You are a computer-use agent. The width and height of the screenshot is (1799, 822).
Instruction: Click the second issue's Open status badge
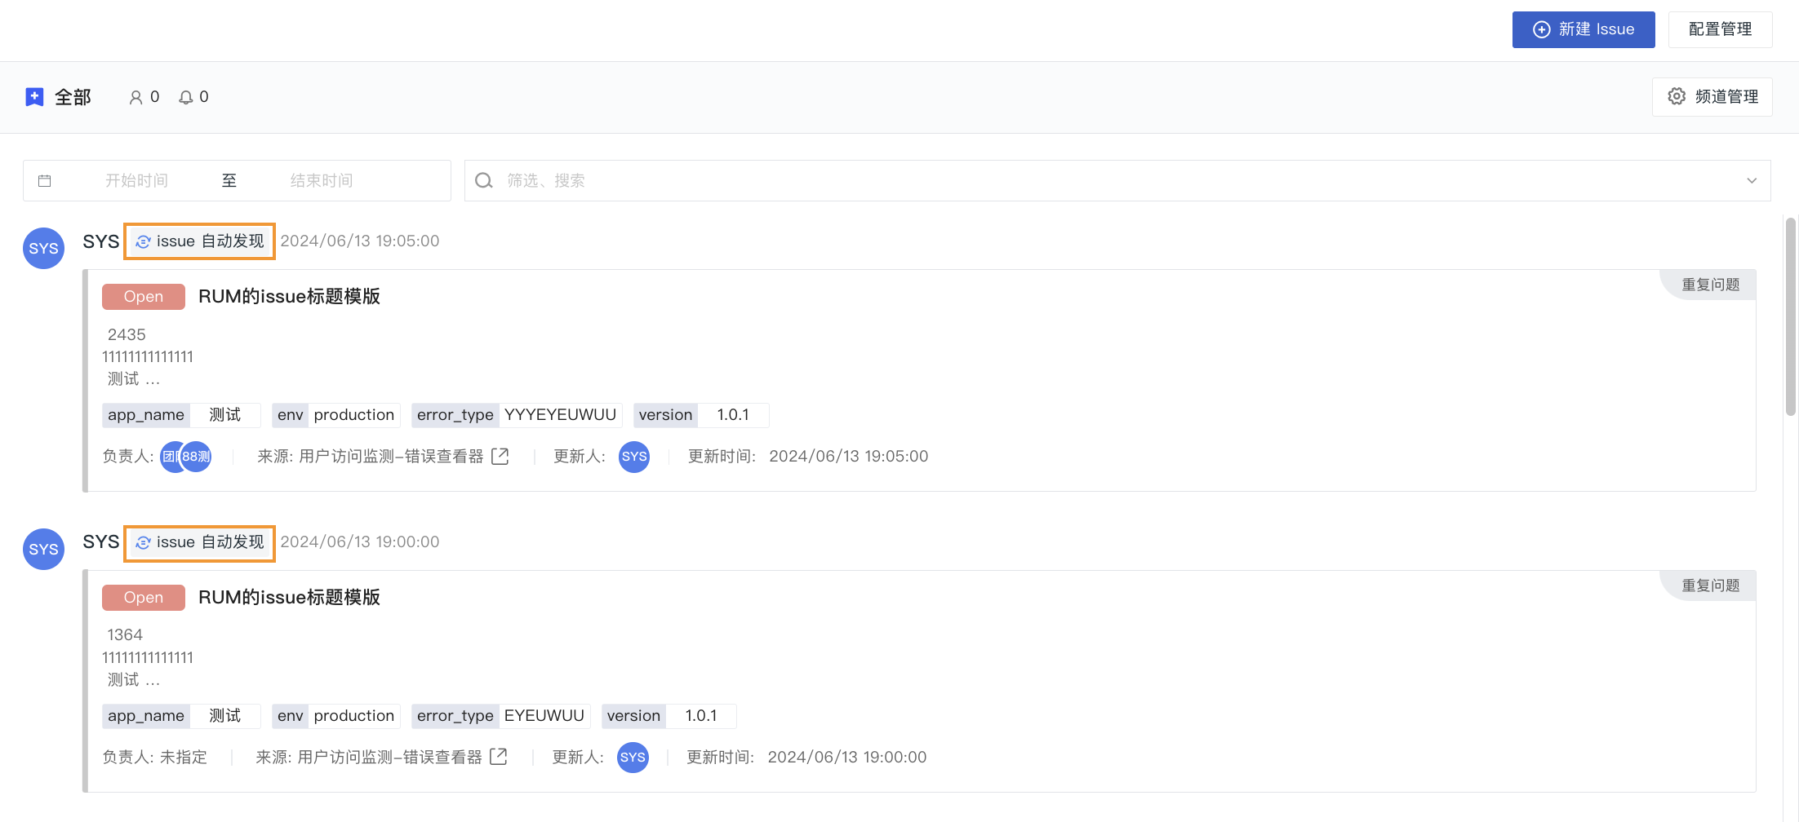[144, 598]
